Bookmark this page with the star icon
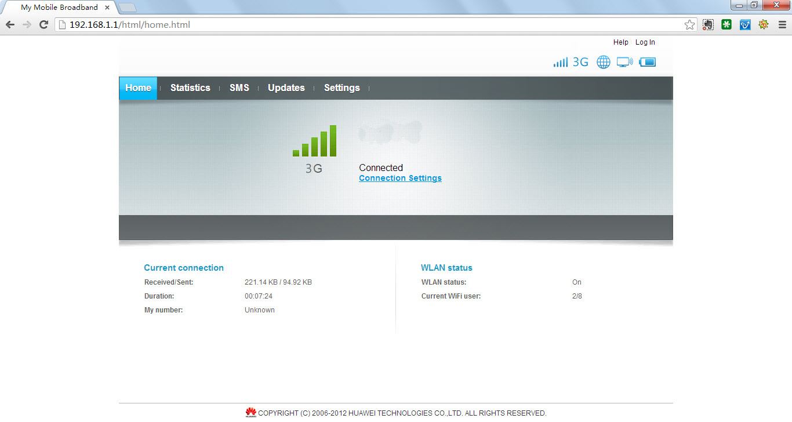 pyautogui.click(x=689, y=25)
